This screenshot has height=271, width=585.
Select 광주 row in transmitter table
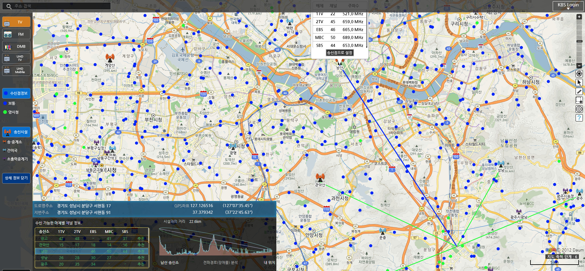click(x=91, y=264)
